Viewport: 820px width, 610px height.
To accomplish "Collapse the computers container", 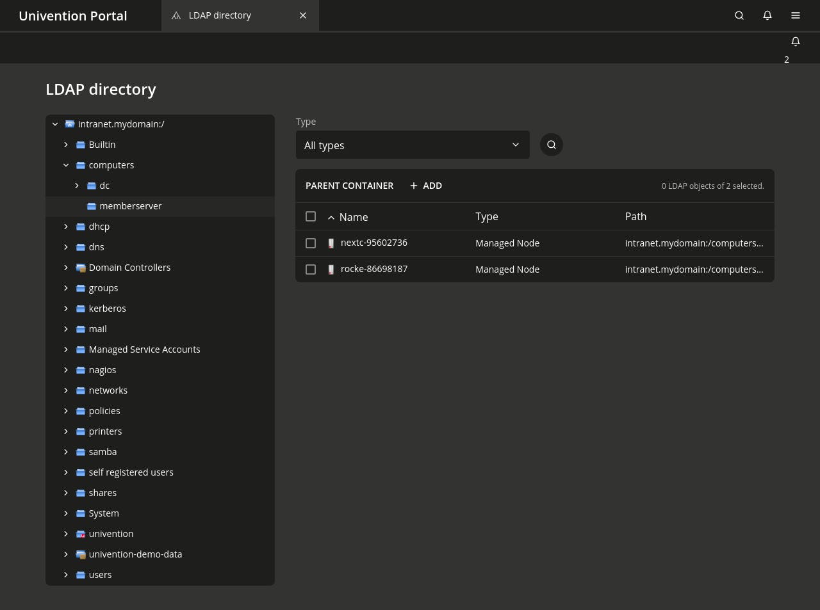I will click(66, 165).
